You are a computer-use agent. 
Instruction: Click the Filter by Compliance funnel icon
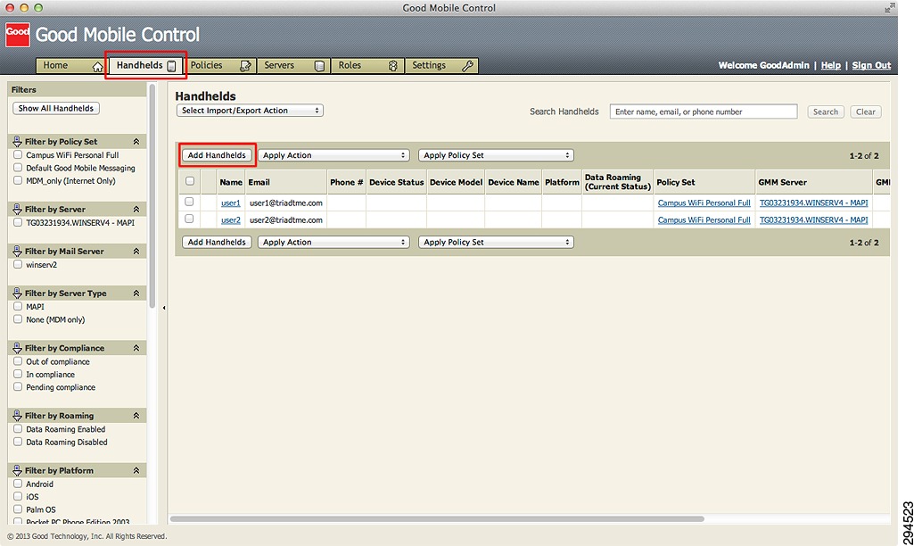(17, 348)
